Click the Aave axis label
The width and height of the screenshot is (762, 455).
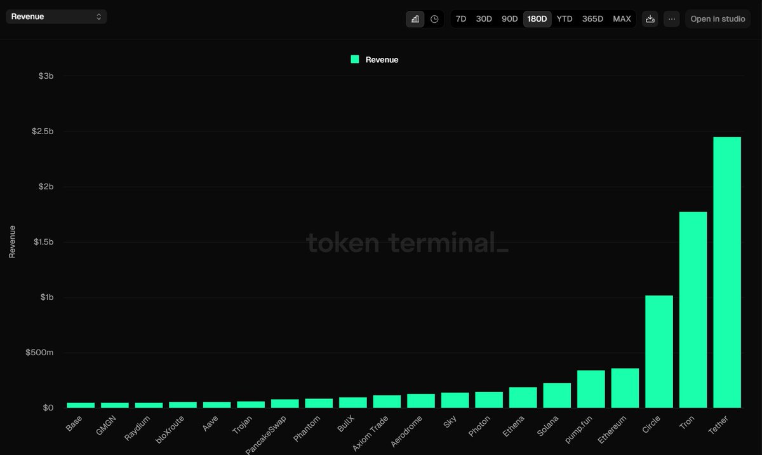(210, 423)
